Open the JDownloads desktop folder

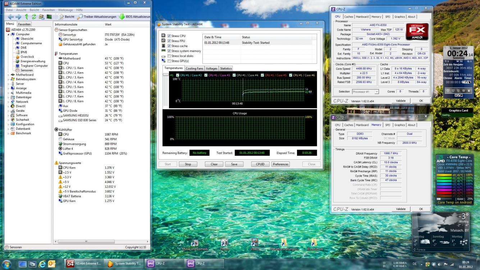pos(315,245)
